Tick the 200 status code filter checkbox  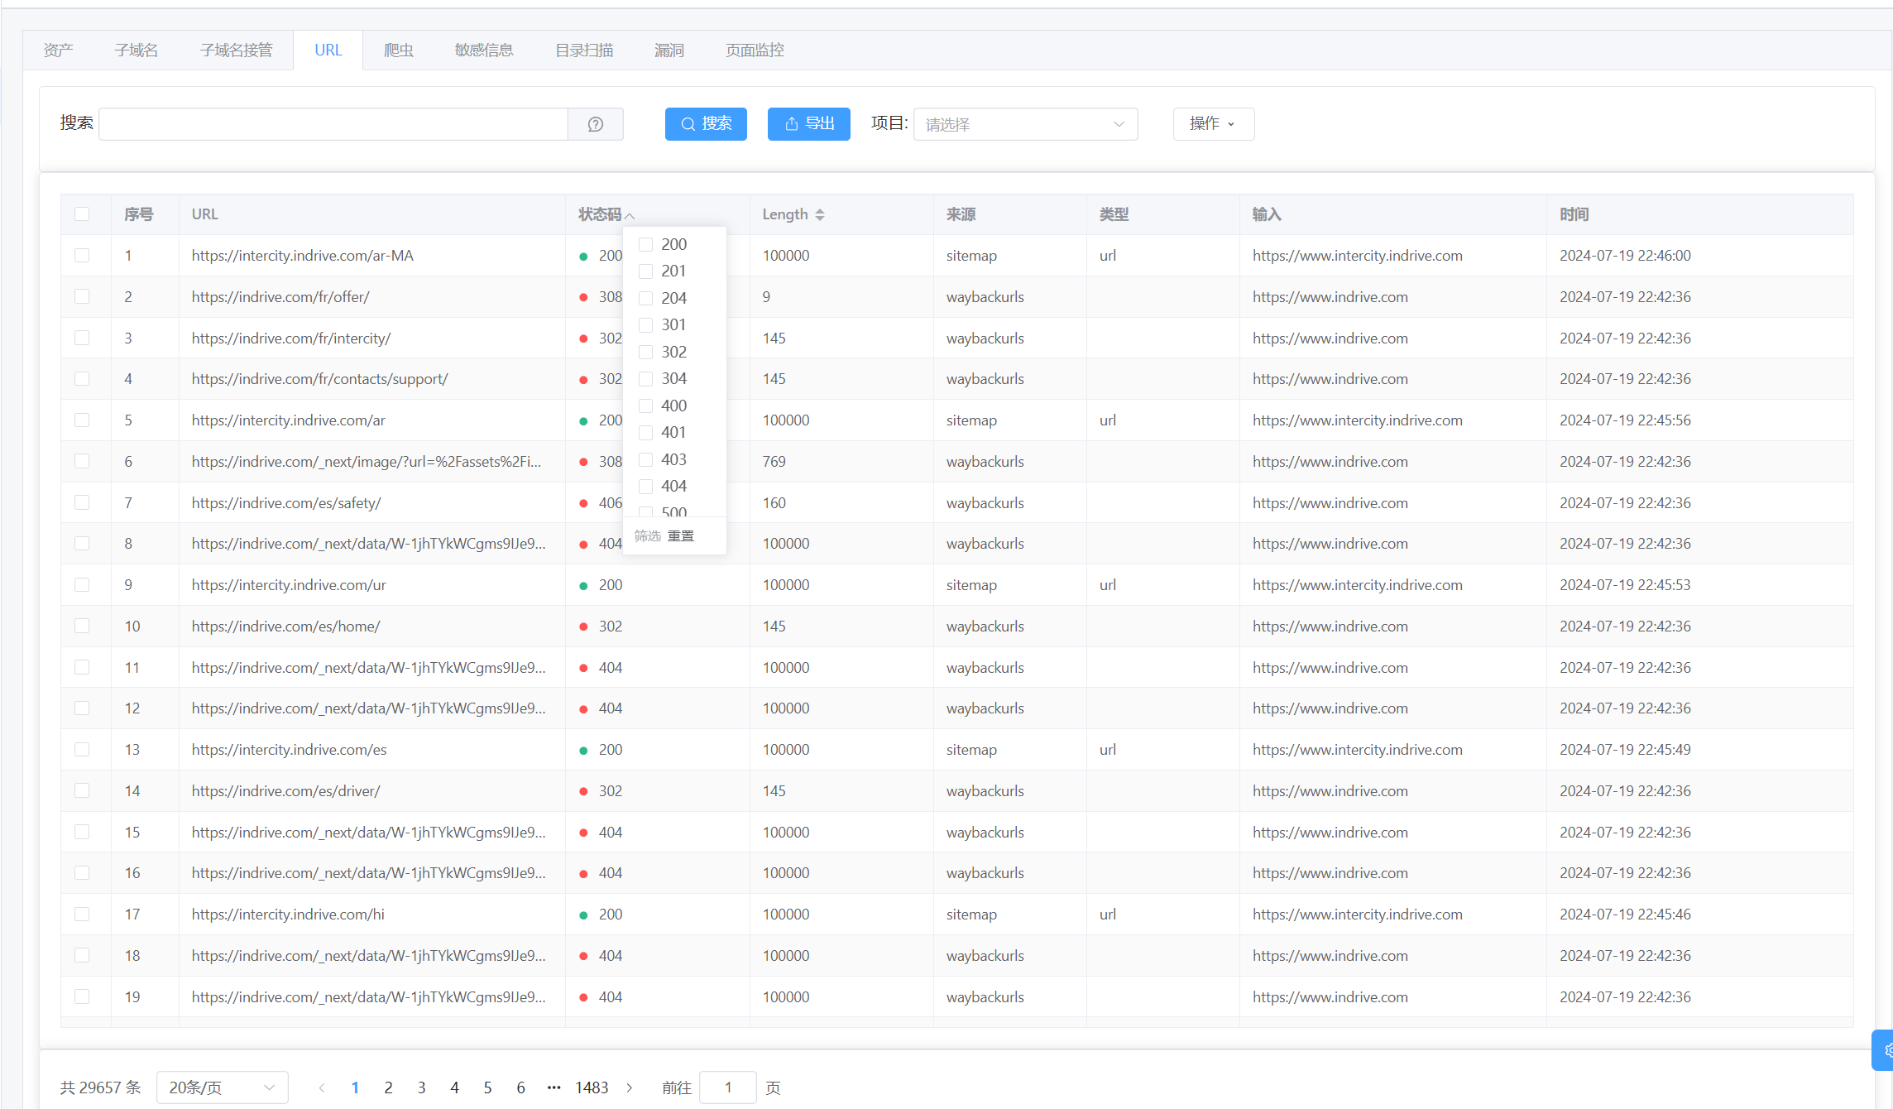pos(646,245)
